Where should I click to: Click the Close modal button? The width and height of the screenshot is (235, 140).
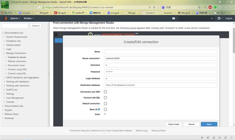pyautogui.click(x=173, y=124)
